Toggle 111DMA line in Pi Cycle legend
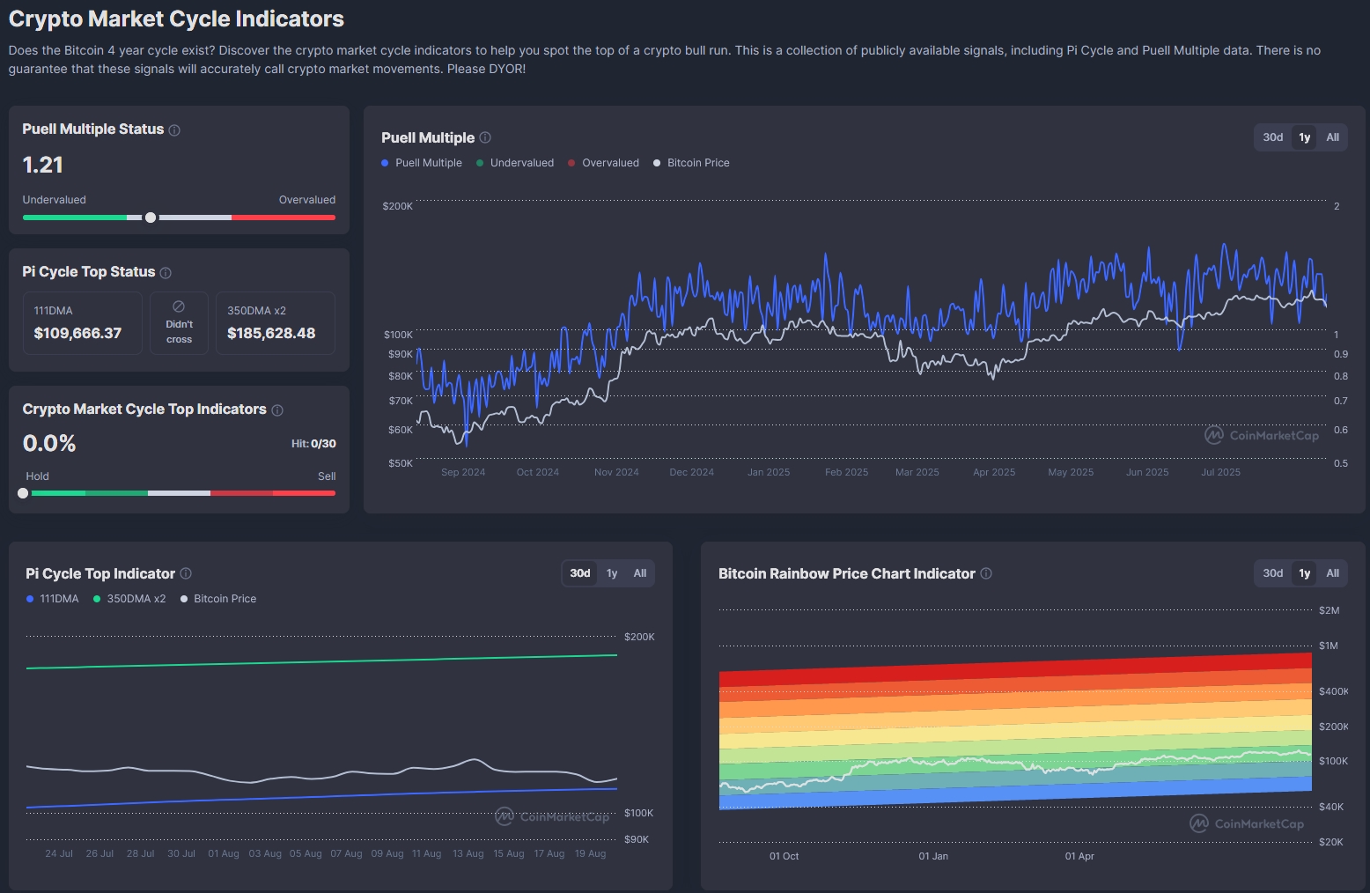The image size is (1370, 893). 53,599
